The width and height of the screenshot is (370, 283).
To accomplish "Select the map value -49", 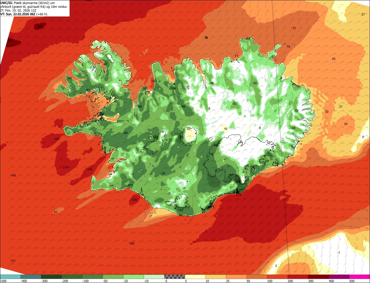I will click(211, 83).
